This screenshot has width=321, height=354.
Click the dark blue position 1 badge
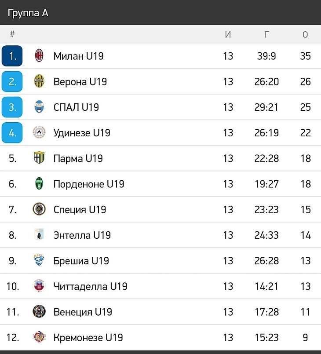coord(12,56)
